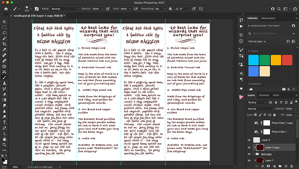Open the share icon at the top right
299x169 pixels.
(x=295, y=9)
